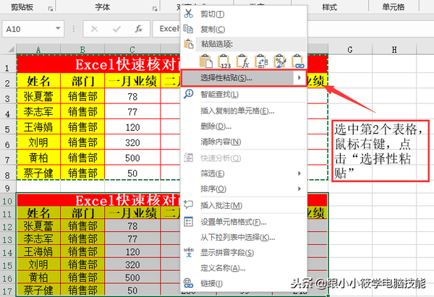This screenshot has height=297, width=434.
Task: Expand the Filter submenu arrow
Action: pyautogui.click(x=299, y=173)
